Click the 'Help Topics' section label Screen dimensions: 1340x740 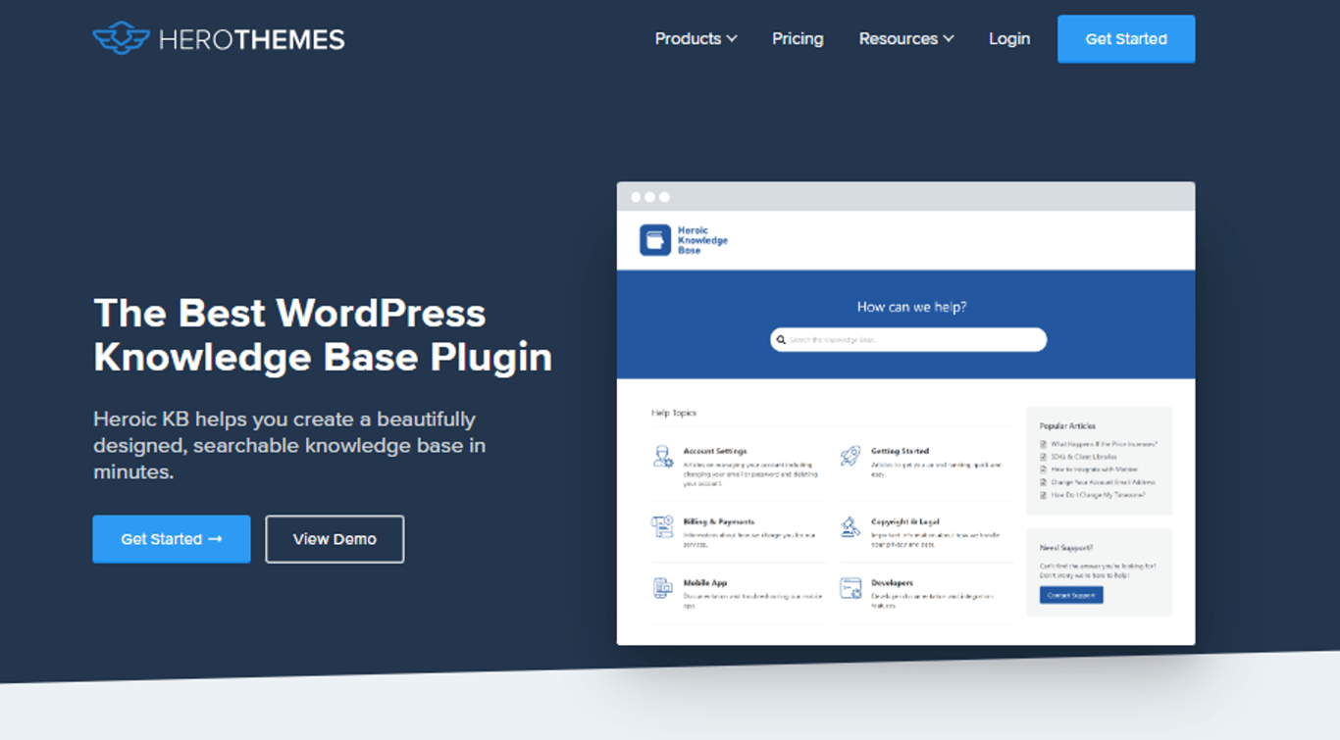pos(674,413)
